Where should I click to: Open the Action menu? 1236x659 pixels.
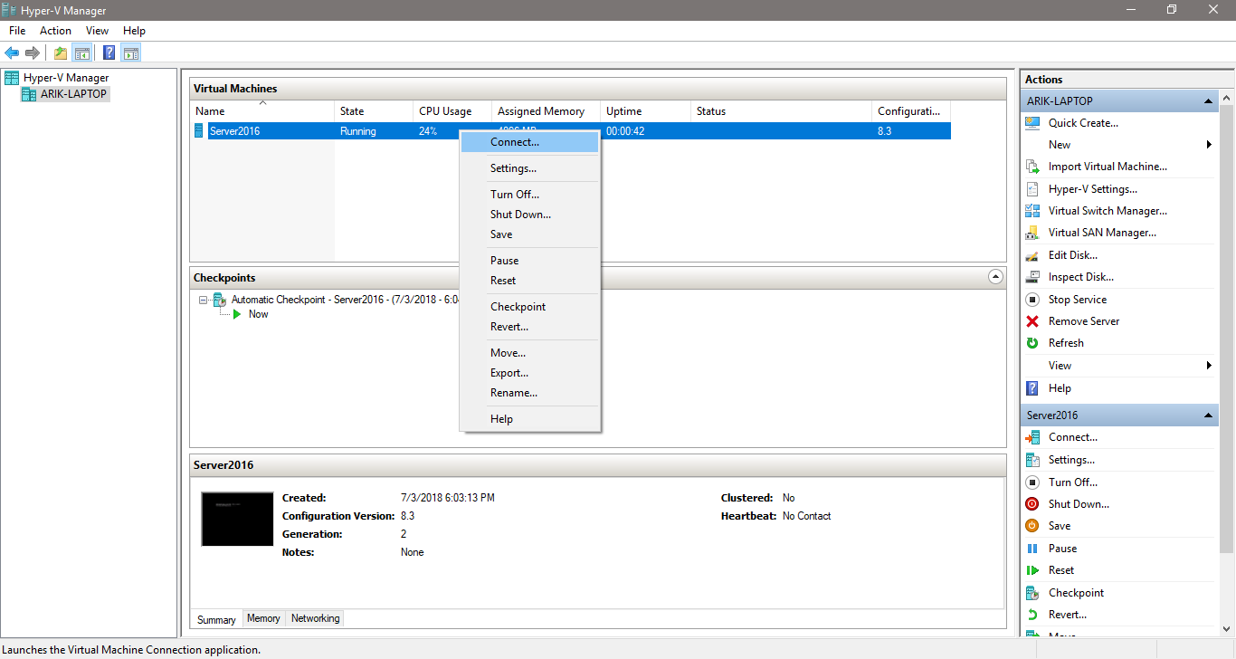pyautogui.click(x=55, y=31)
